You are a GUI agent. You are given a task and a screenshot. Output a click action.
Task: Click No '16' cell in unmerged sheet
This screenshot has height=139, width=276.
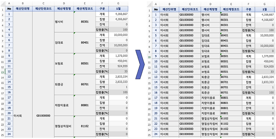point(156,93)
